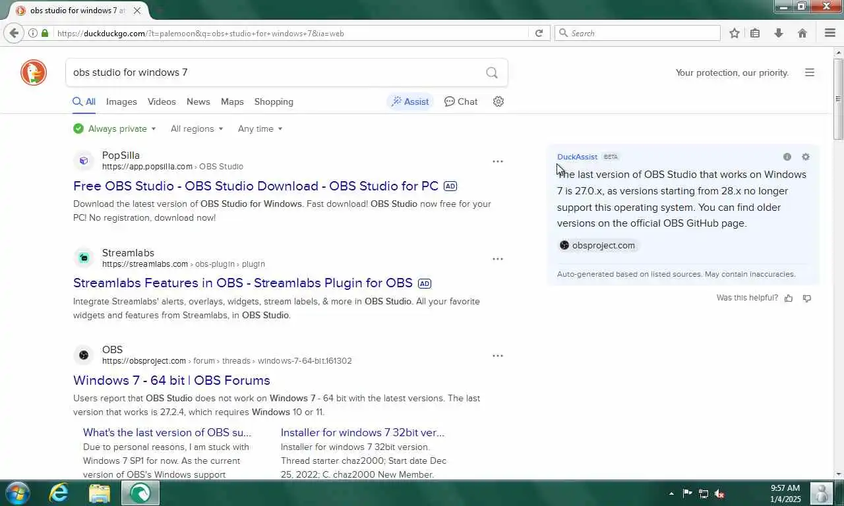Open Windows Explorer folder on taskbar
This screenshot has width=844, height=506.
click(99, 493)
